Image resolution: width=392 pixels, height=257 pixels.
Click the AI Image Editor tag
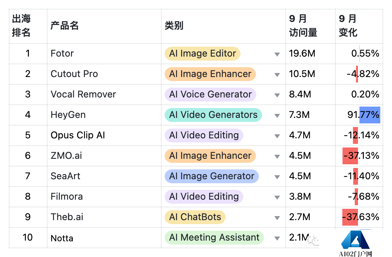[203, 53]
